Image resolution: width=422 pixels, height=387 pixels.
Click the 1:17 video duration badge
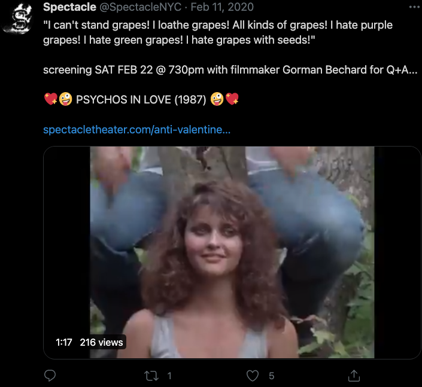(64, 342)
